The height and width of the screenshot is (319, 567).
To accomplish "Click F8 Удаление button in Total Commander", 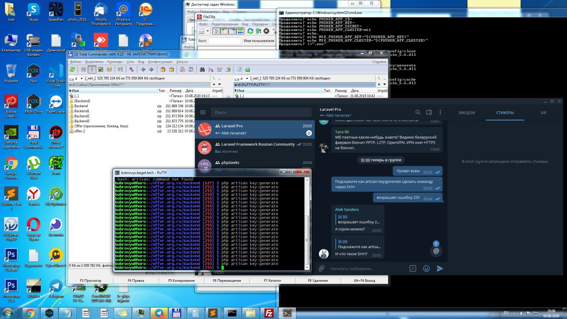I will click(318, 281).
